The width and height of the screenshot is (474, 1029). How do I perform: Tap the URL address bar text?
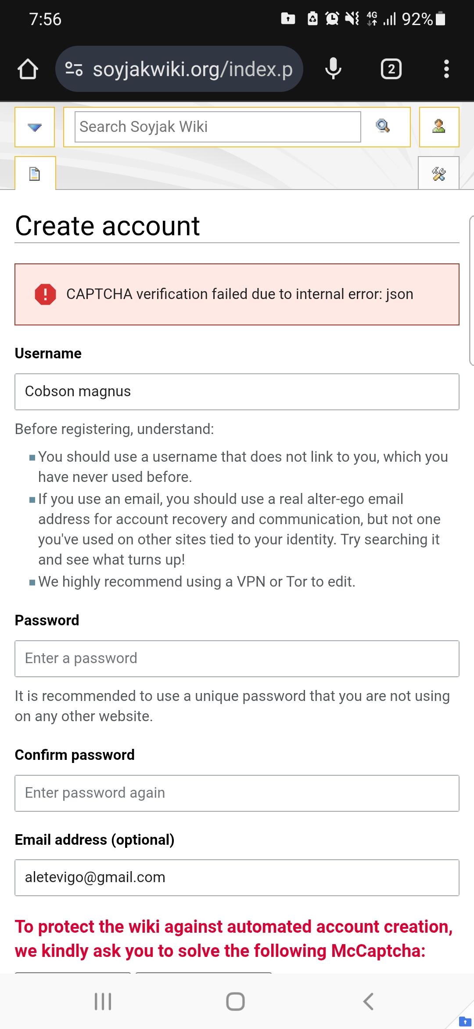[x=192, y=69]
